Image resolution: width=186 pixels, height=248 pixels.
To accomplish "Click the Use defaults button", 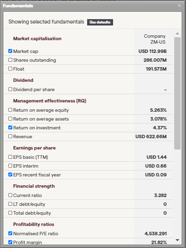I will click(100, 22).
